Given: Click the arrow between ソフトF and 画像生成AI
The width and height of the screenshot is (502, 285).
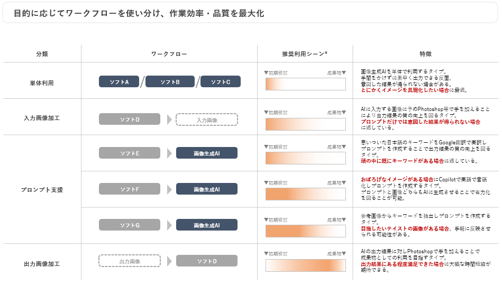Looking at the screenshot, I should 169,189.
